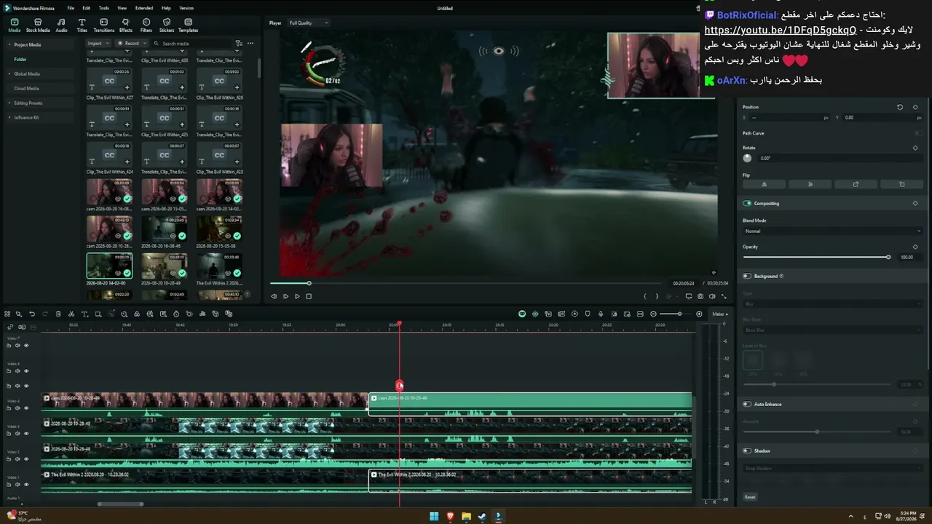Add a timeline marker with shield icon
The width and height of the screenshot is (932, 524).
click(588, 314)
